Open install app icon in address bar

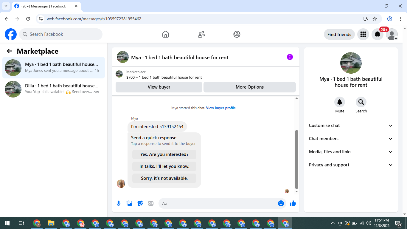pyautogui.click(x=365, y=19)
